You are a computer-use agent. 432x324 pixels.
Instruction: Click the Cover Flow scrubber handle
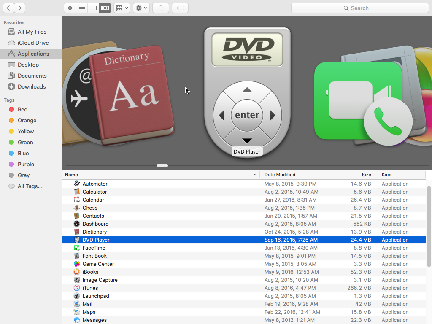(x=162, y=165)
